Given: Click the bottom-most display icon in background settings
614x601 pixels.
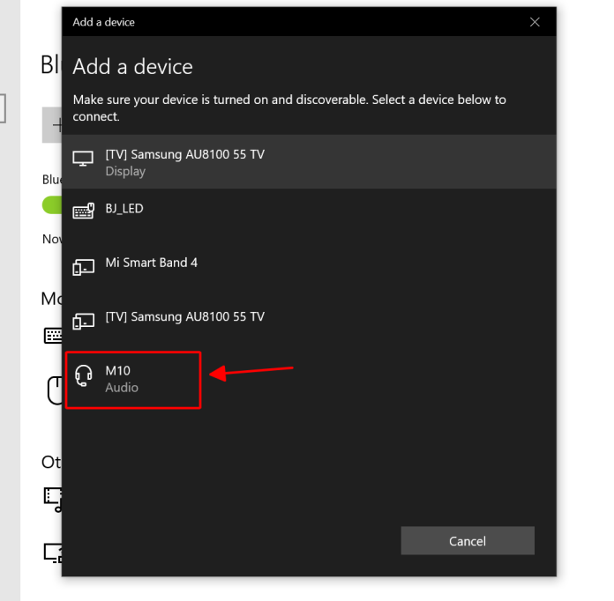Looking at the screenshot, I should coord(53,553).
